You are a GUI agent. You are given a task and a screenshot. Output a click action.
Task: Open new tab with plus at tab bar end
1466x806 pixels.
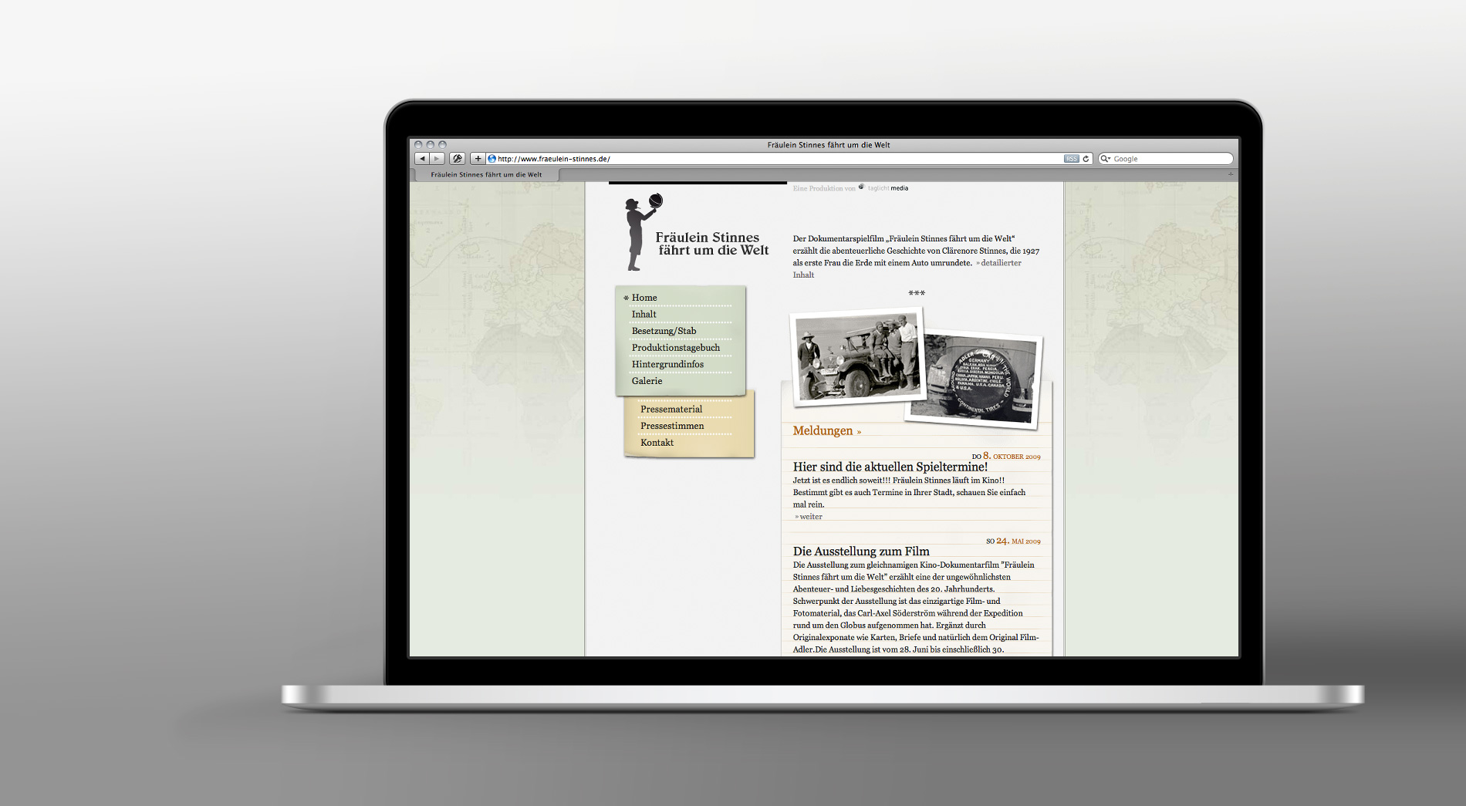coord(1230,174)
